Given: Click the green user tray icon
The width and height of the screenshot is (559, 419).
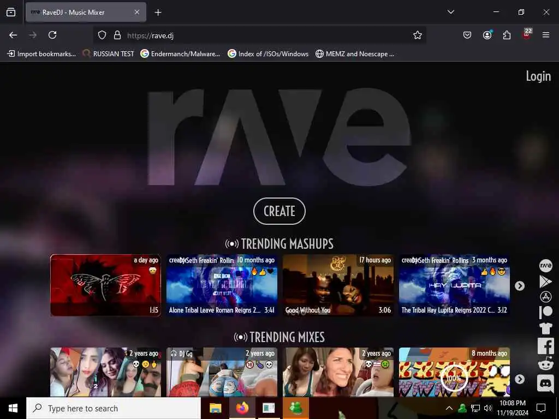Looking at the screenshot, I should pyautogui.click(x=462, y=408).
